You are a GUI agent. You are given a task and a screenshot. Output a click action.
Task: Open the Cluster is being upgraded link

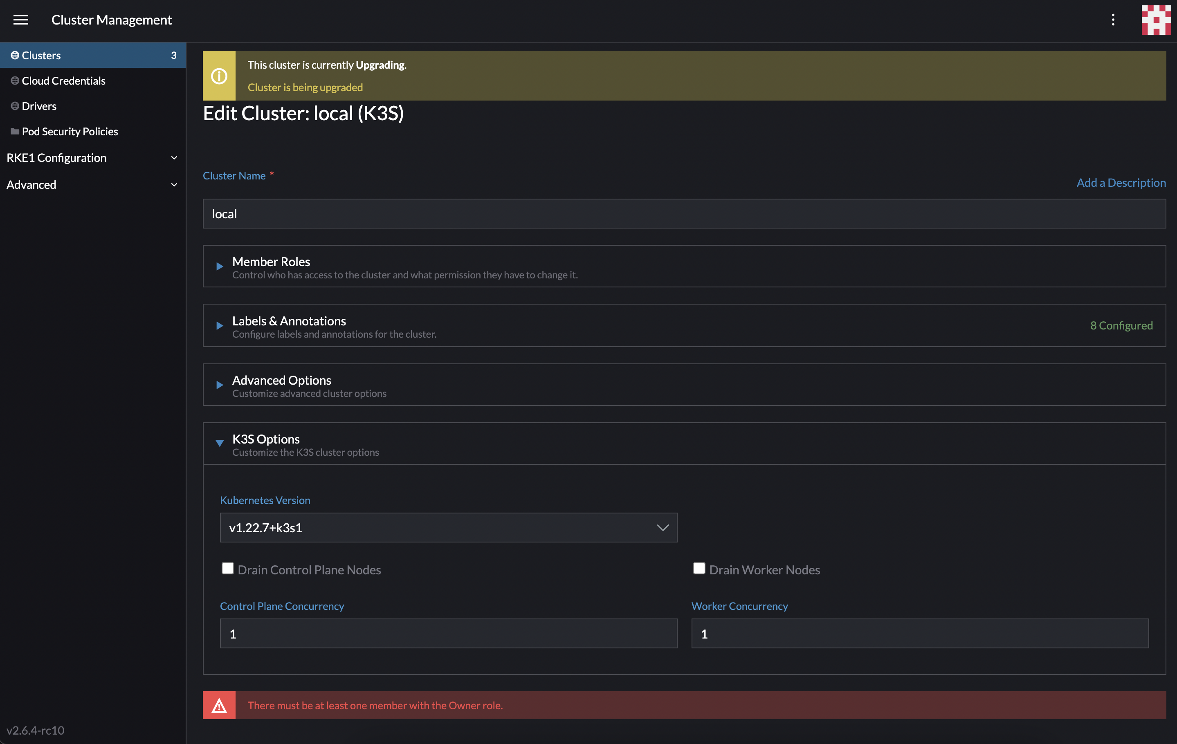tap(305, 87)
